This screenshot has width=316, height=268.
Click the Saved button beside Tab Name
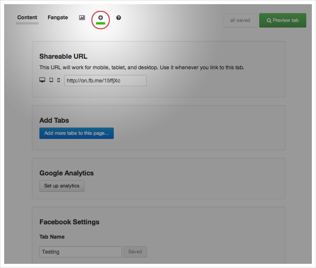point(135,252)
